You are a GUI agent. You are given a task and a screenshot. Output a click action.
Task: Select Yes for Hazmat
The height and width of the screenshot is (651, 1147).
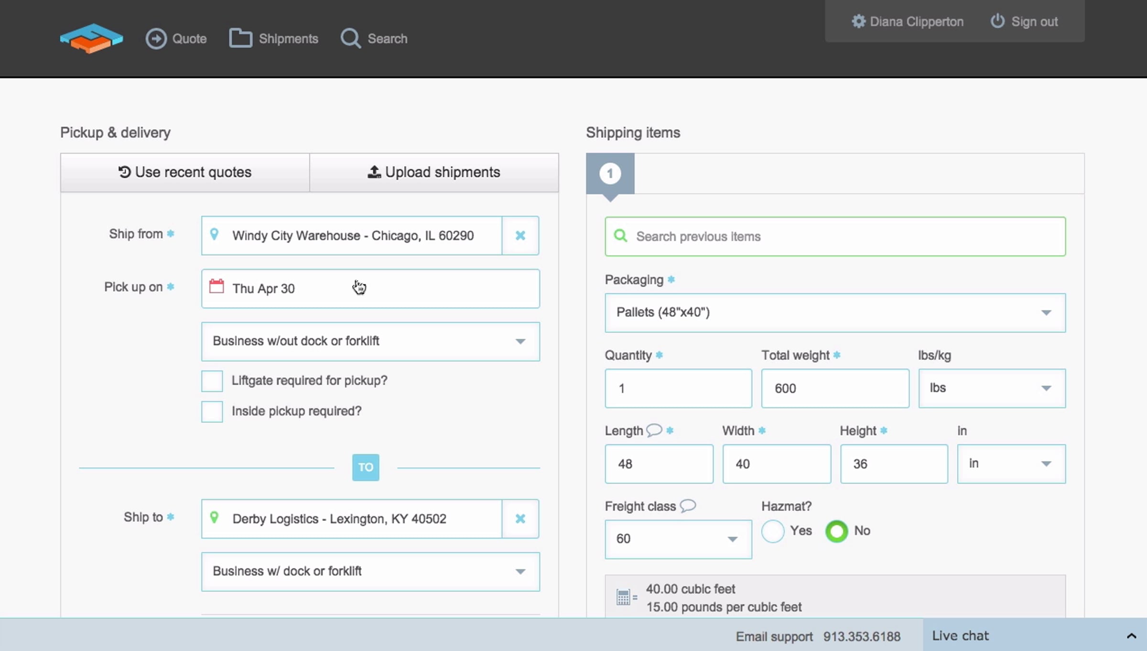coord(773,531)
